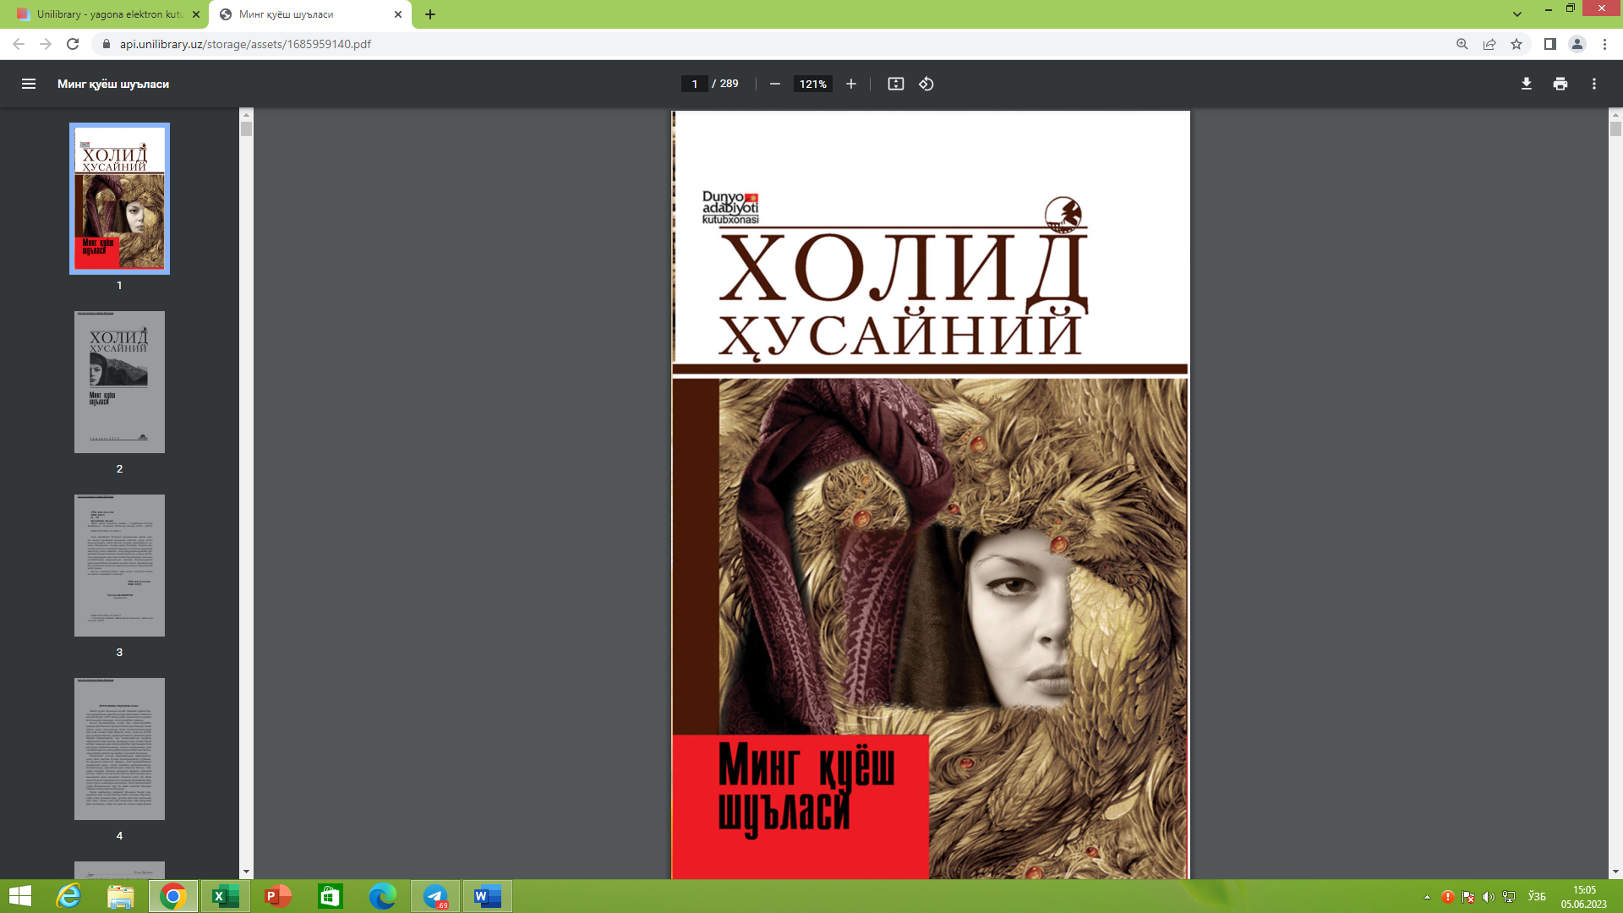
Task: Download the PDF document
Action: point(1526,84)
